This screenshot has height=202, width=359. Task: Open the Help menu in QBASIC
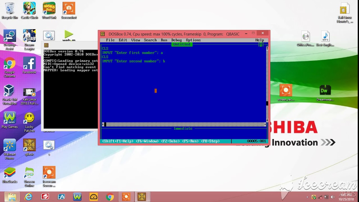[259, 40]
